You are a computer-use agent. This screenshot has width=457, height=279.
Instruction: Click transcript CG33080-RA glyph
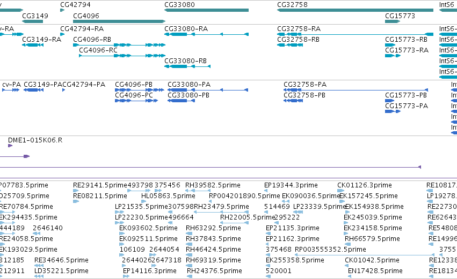[x=206, y=34]
